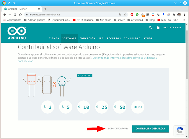Click the CONTRIBUIR Y DESCARGAR button
This screenshot has width=189, height=139.
pos(150,129)
